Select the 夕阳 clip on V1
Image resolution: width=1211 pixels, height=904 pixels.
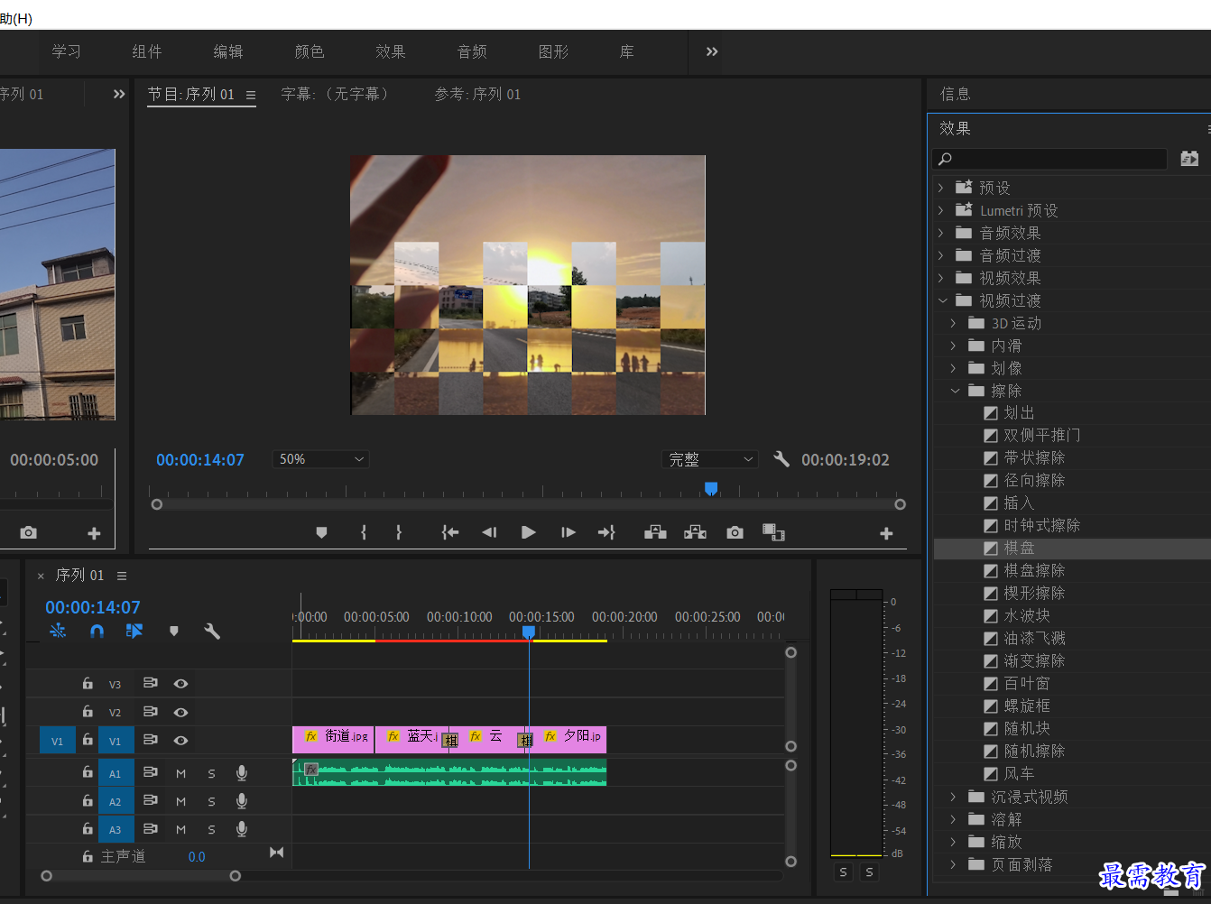coord(569,740)
